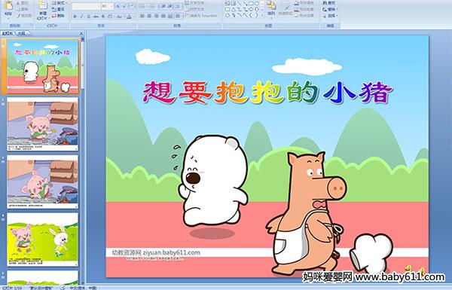Switch to the Slides pane tab
This screenshot has width=452, height=290.
8,33
